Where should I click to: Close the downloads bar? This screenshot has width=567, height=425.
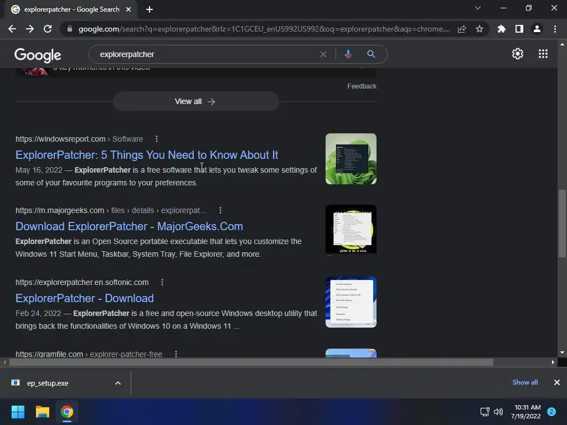point(557,382)
